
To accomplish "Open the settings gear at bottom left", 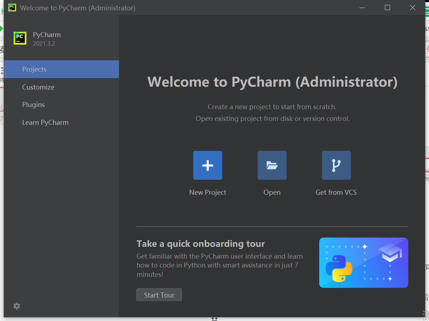I will pyautogui.click(x=16, y=306).
